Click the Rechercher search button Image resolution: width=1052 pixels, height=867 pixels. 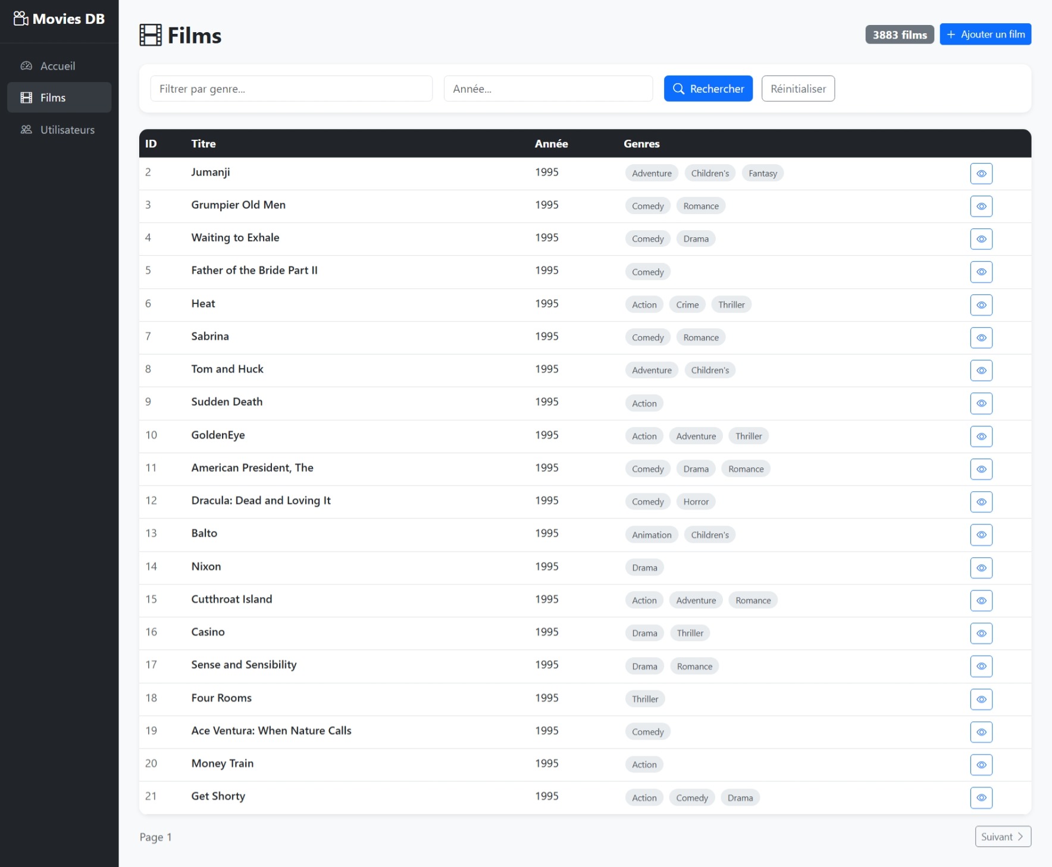[708, 89]
